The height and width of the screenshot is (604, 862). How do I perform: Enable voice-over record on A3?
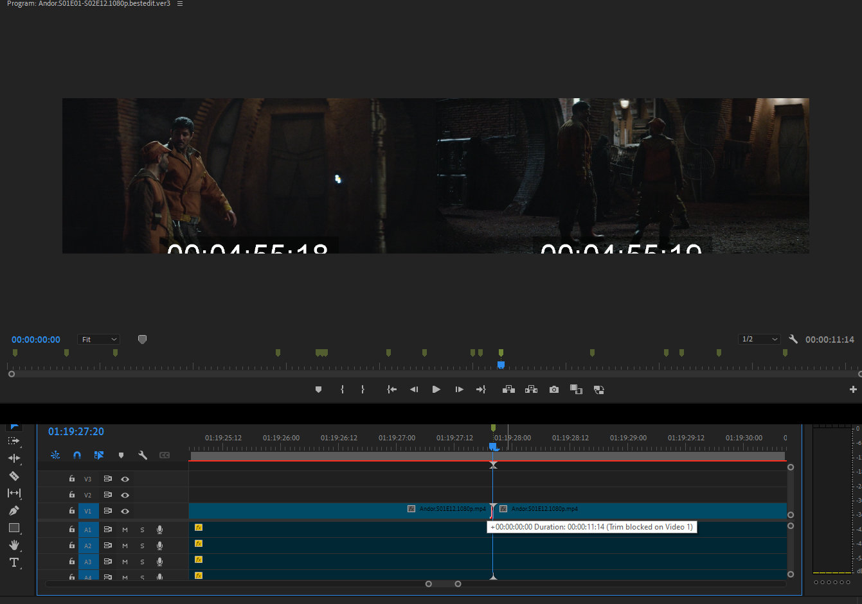coord(159,562)
